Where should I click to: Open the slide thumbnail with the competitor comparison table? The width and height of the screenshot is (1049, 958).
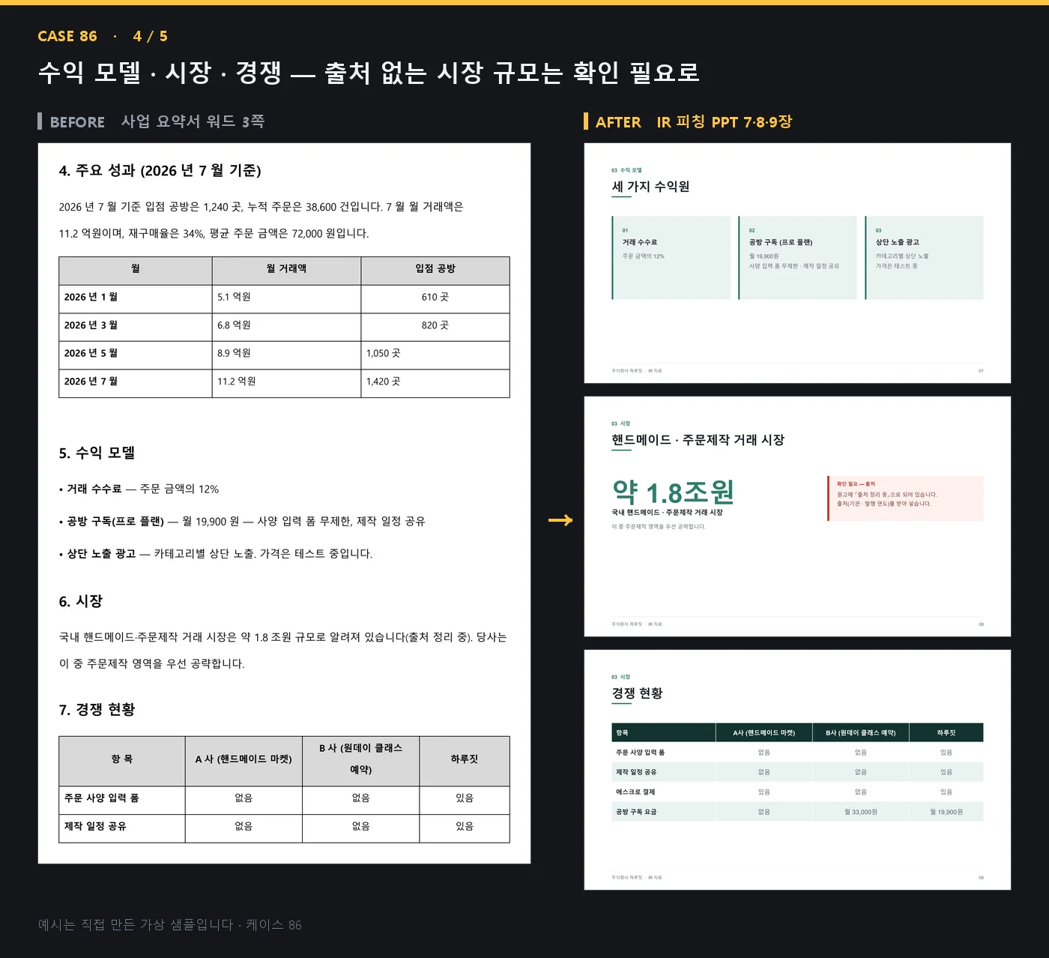[x=797, y=770]
